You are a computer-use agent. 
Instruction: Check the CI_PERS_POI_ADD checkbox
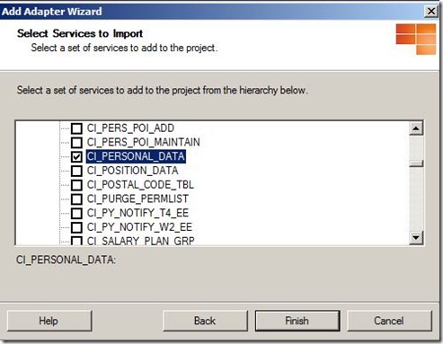pos(76,128)
